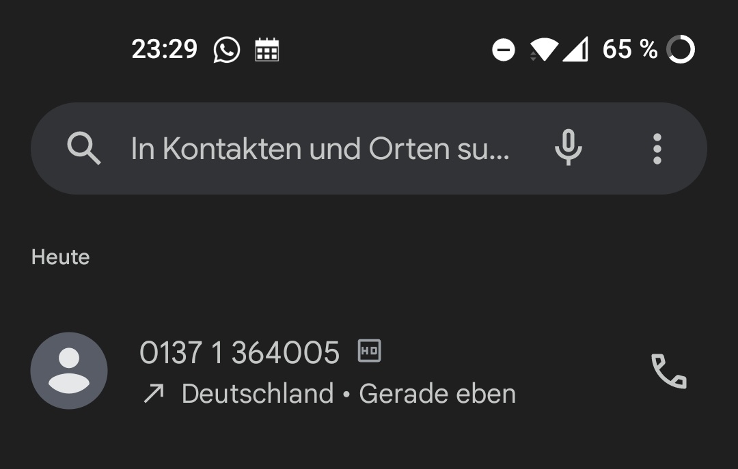Tap the calendar notification icon

click(267, 49)
